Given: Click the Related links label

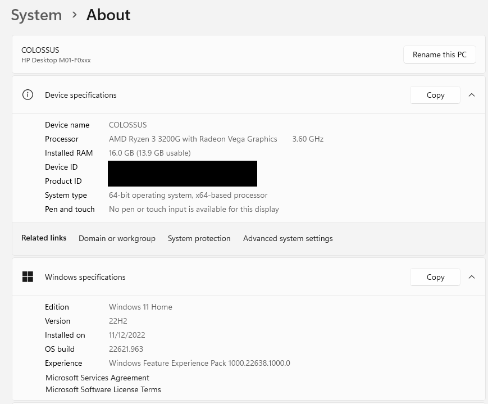Looking at the screenshot, I should pos(44,238).
